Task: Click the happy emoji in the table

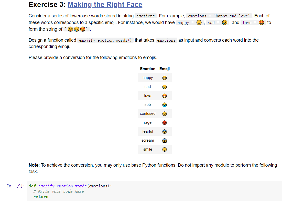Action: click(165, 78)
